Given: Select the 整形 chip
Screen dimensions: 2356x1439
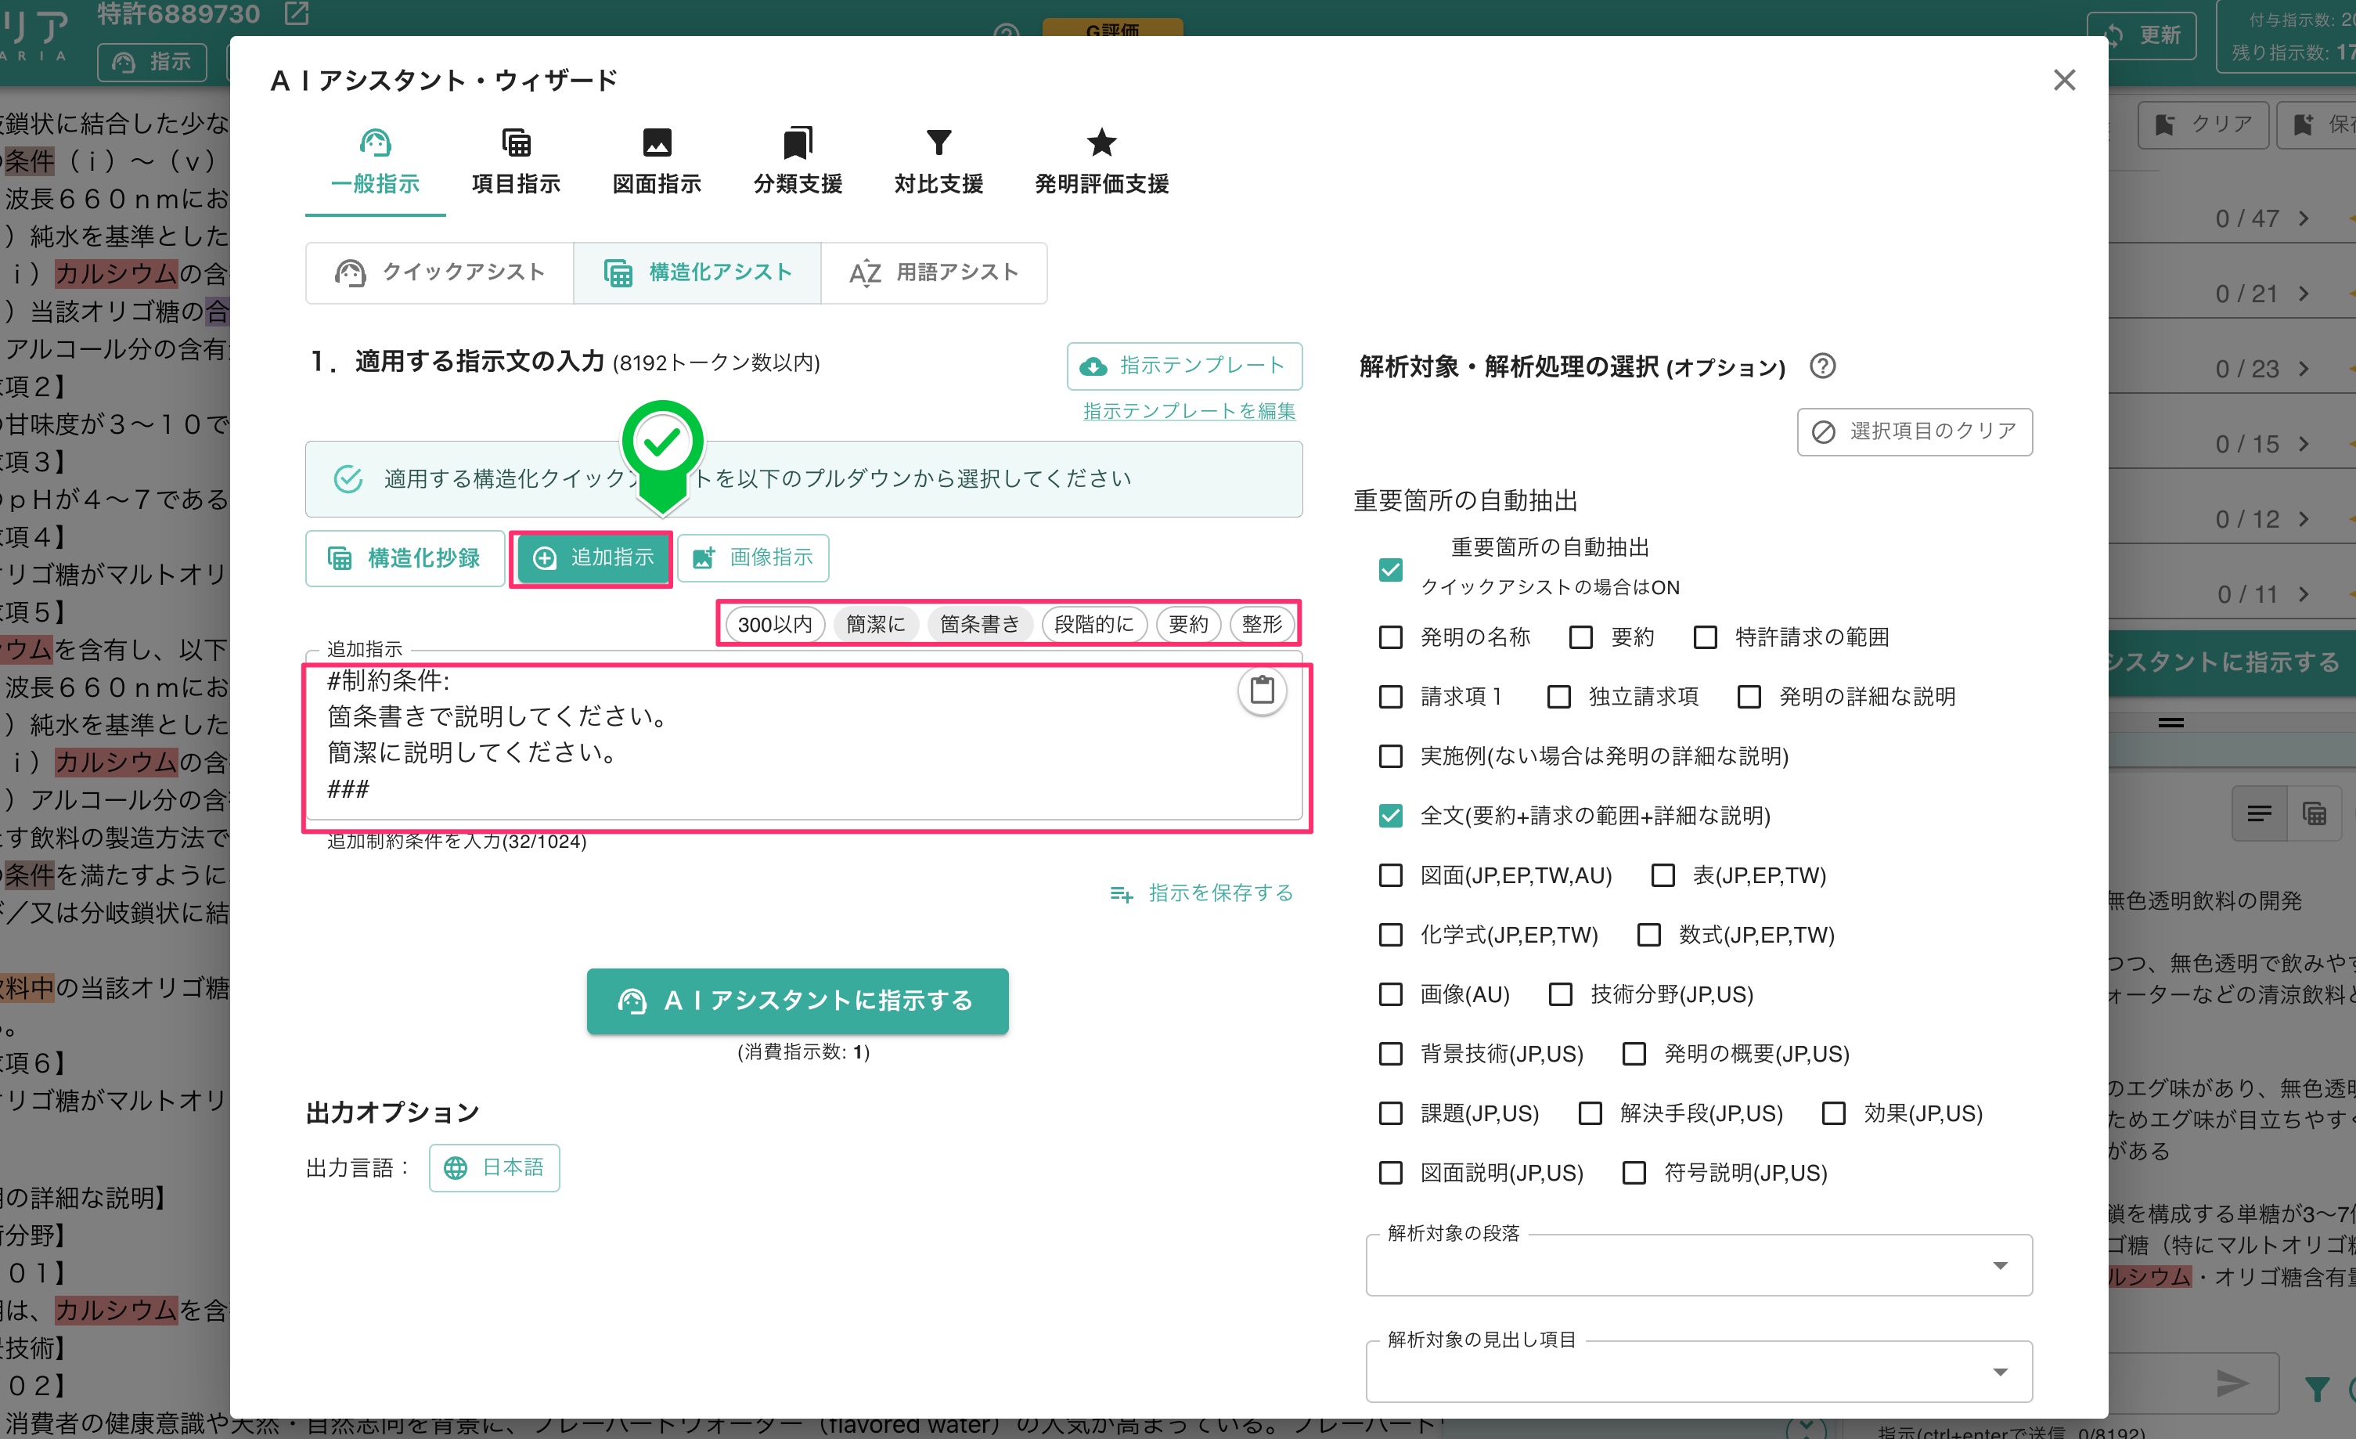Looking at the screenshot, I should click(1262, 624).
